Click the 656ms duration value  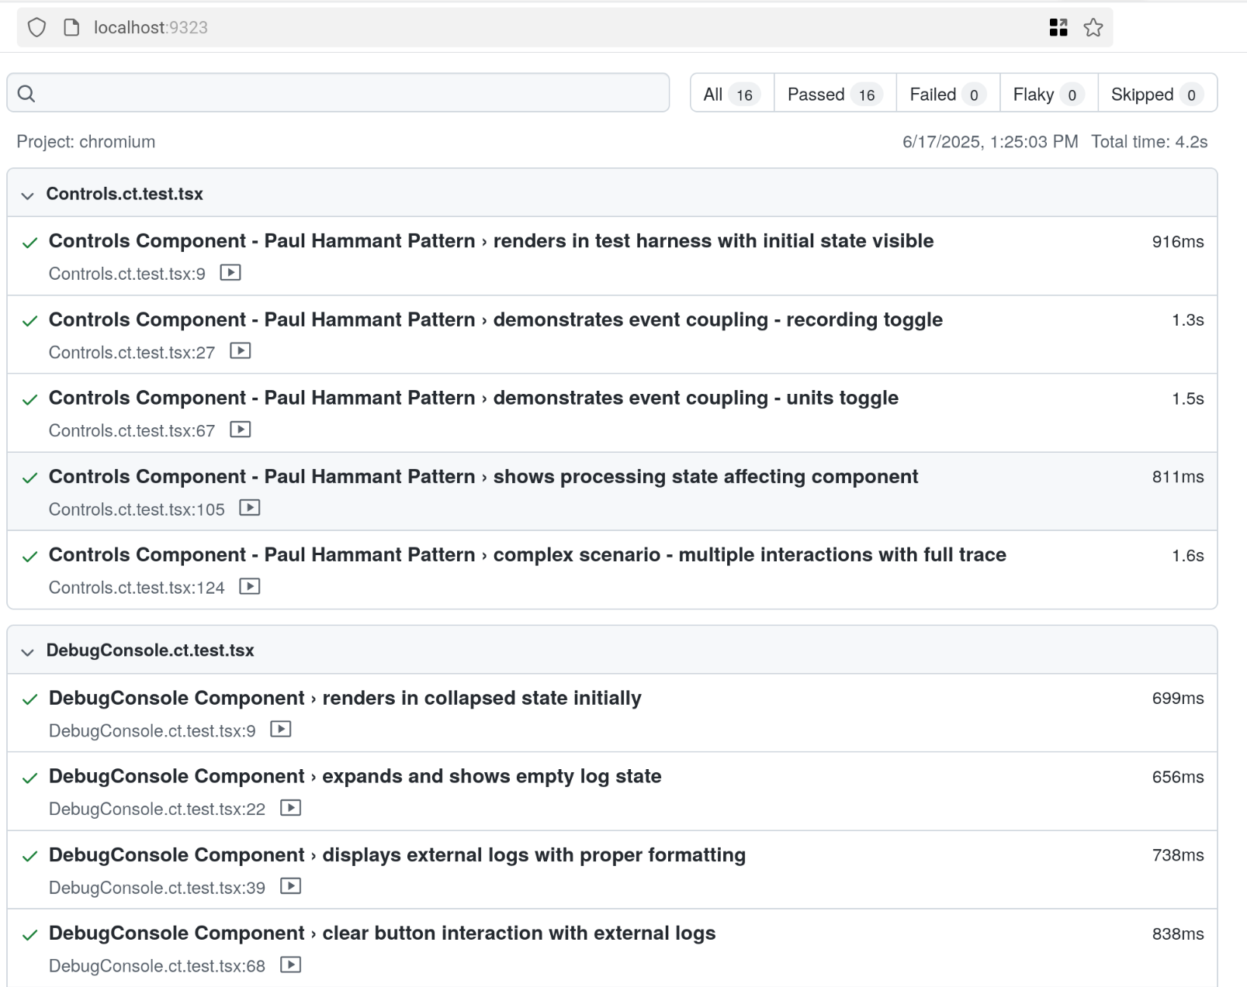click(1178, 777)
